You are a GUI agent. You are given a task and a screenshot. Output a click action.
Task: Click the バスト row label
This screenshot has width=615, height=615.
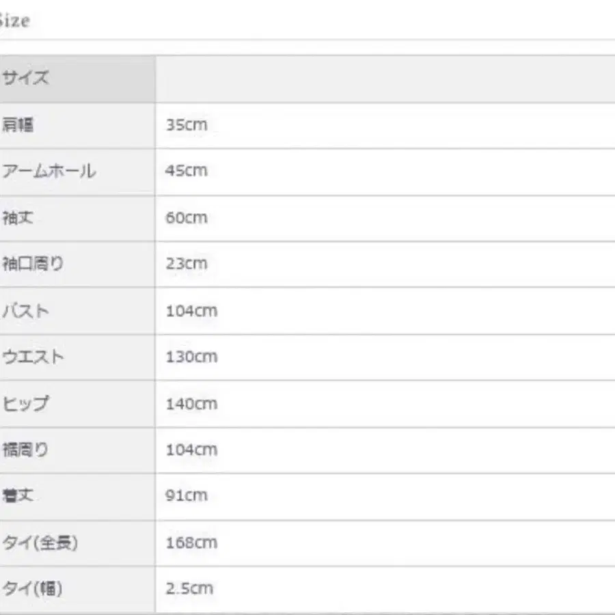[26, 311]
